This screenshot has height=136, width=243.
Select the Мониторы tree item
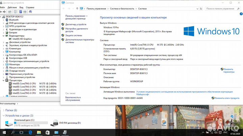(x=15, y=64)
